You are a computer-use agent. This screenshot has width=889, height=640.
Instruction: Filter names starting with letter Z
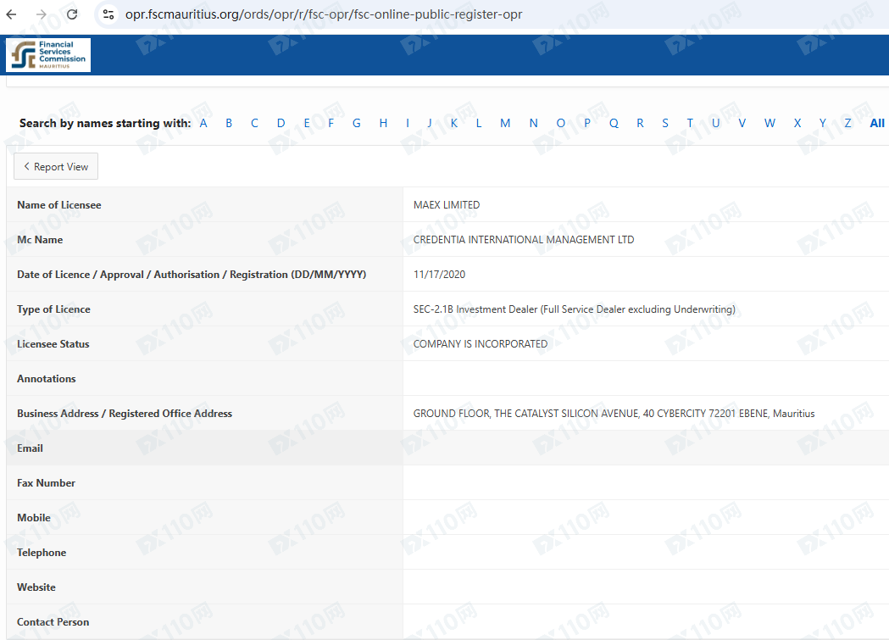point(847,123)
